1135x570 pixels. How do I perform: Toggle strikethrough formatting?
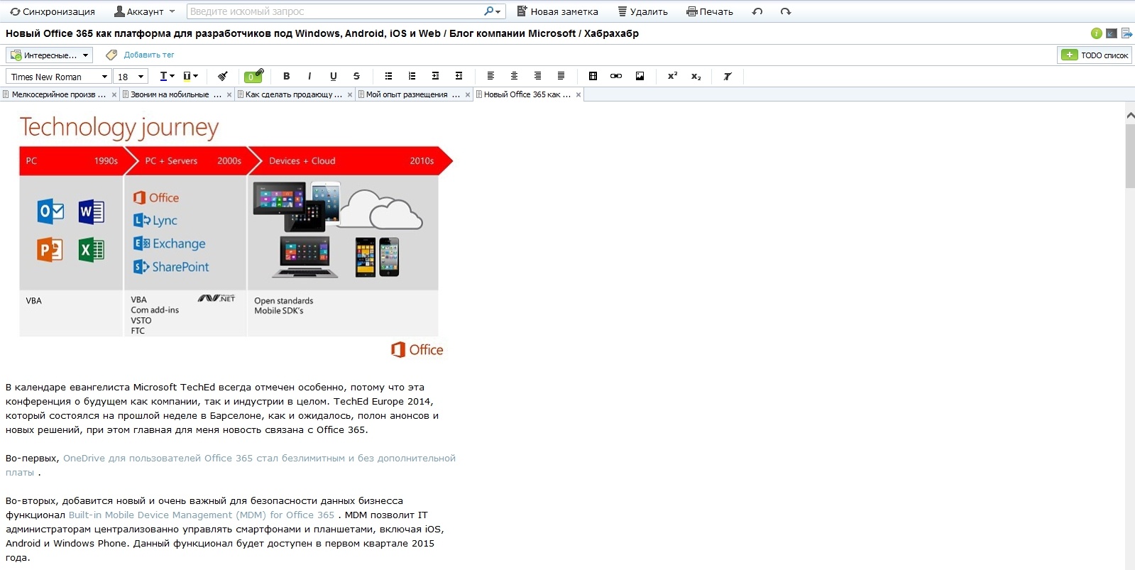[x=356, y=76]
